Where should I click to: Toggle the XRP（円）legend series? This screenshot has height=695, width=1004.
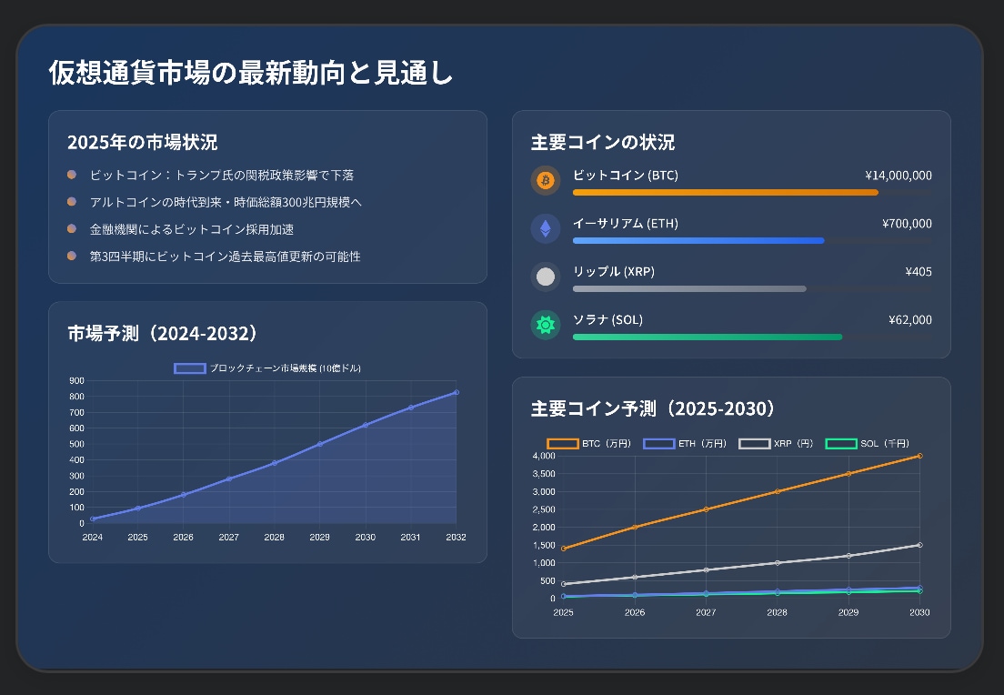coord(776,443)
